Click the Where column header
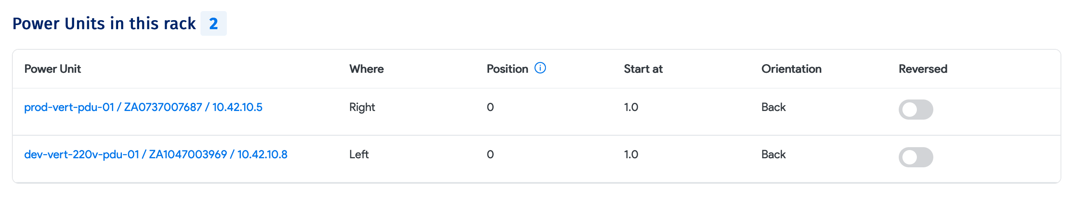This screenshot has width=1077, height=208. [x=366, y=69]
